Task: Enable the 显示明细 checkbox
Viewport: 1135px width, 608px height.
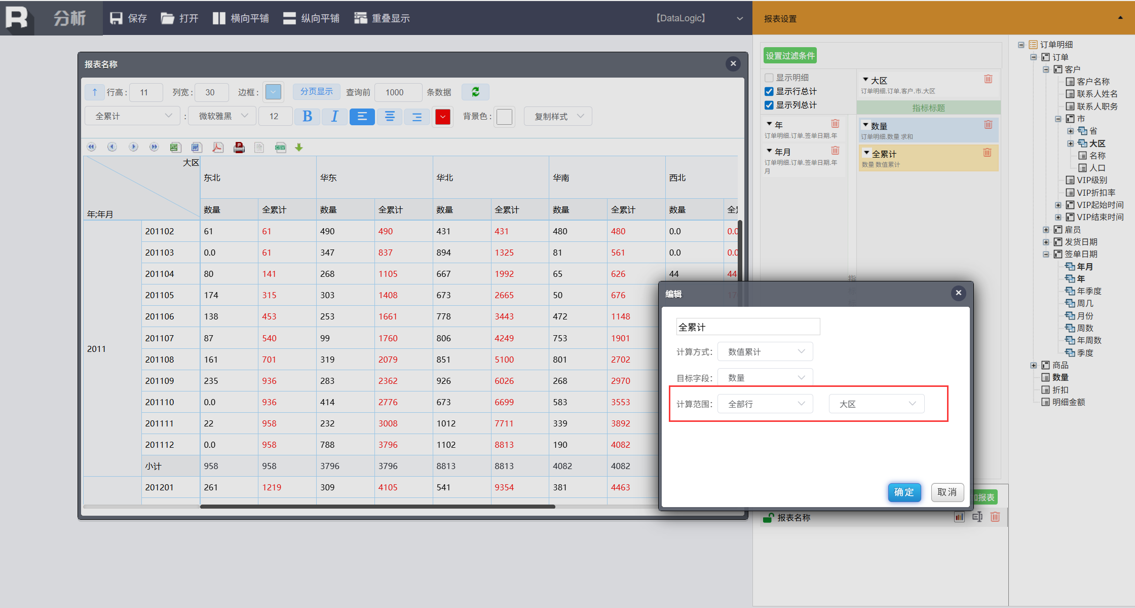Action: (x=769, y=78)
